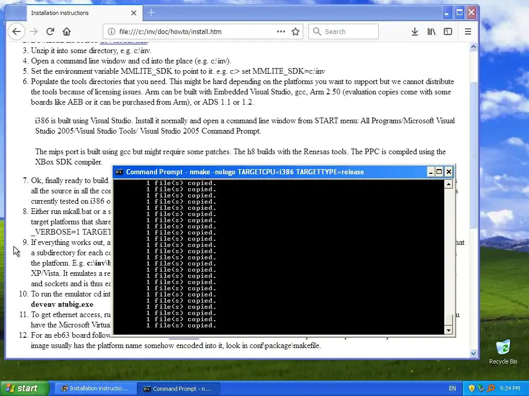
Task: Click the network tray icon
Action: point(481,389)
